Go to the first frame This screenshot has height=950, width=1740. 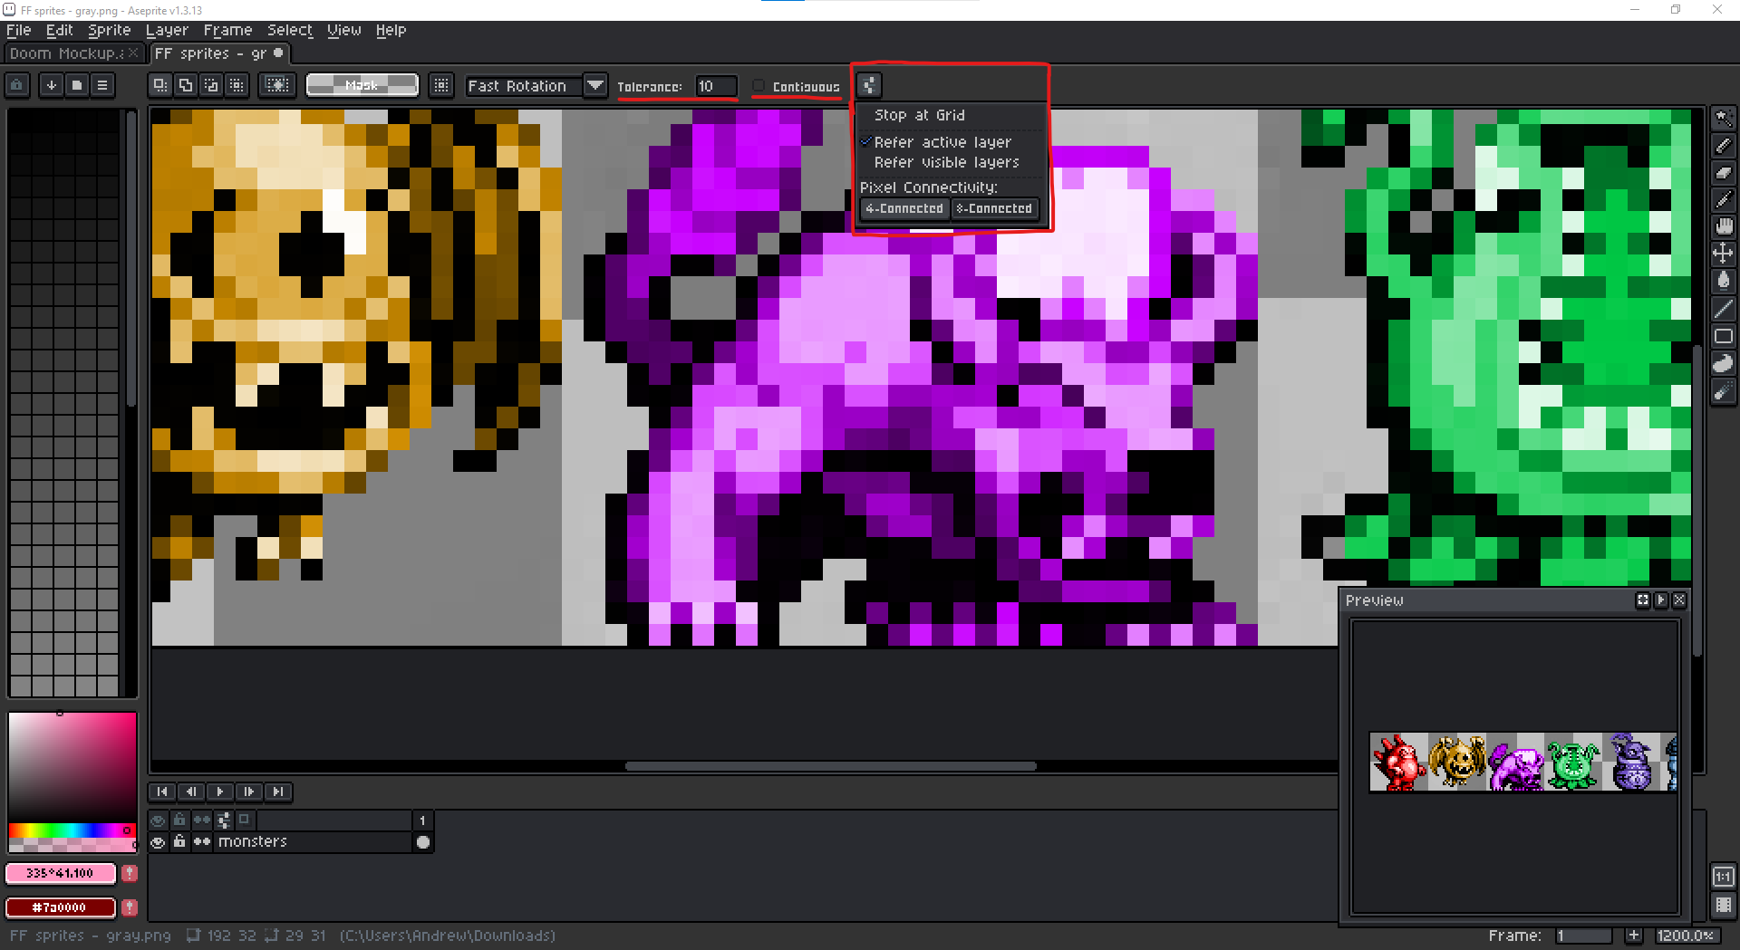(x=162, y=792)
